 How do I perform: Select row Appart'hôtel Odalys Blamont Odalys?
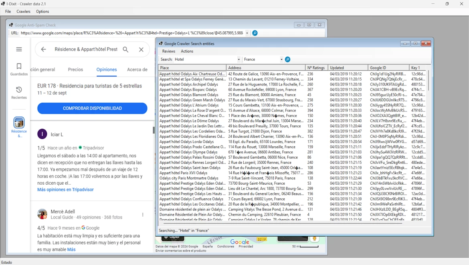pos(292,95)
